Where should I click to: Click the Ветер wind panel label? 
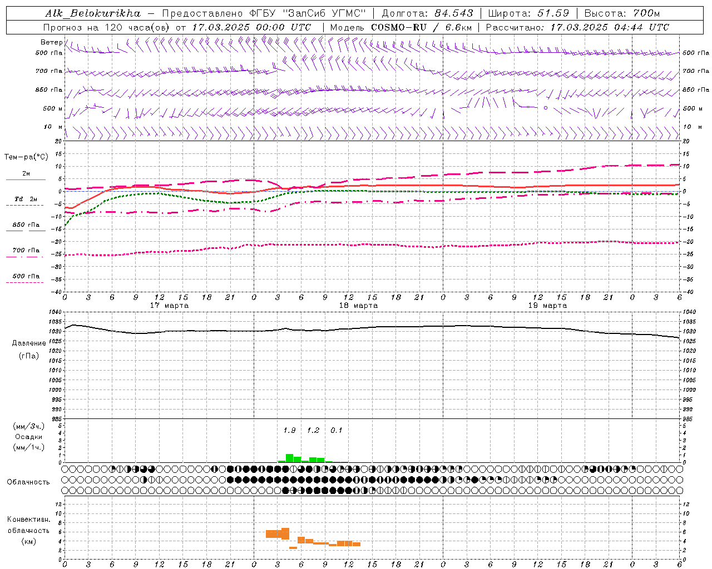click(51, 42)
